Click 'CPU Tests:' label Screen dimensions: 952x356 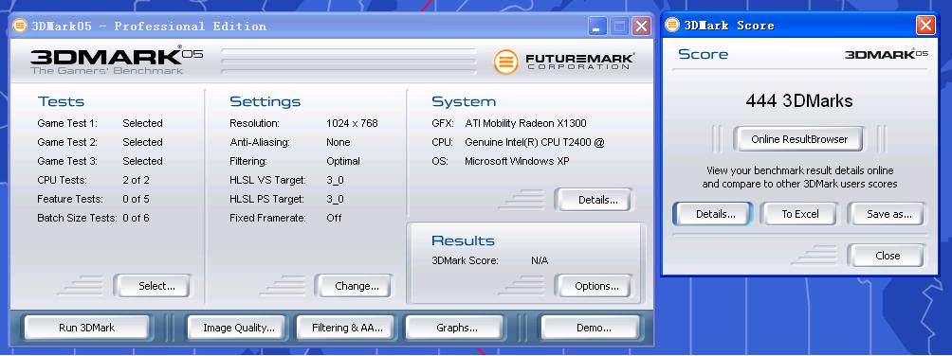[x=62, y=180]
